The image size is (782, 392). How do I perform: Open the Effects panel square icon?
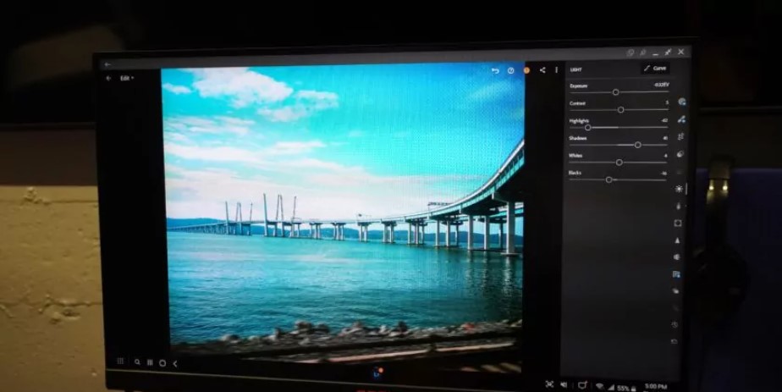tap(678, 223)
